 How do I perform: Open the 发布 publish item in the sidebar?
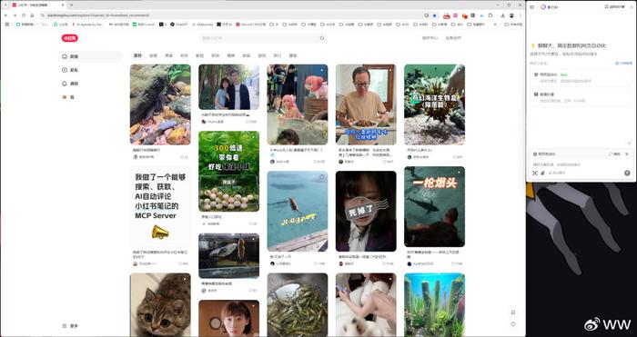point(90,70)
